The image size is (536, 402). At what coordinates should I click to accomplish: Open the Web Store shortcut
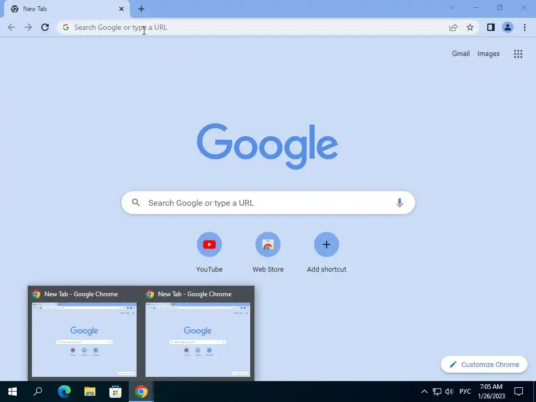click(x=268, y=252)
